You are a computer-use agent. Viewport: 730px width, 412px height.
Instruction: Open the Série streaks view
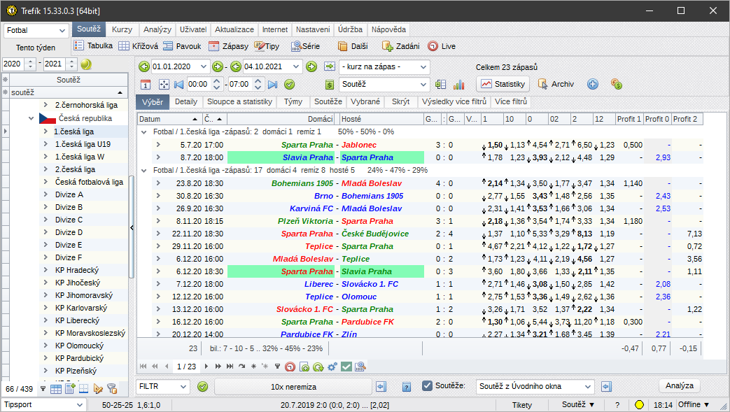click(x=305, y=45)
